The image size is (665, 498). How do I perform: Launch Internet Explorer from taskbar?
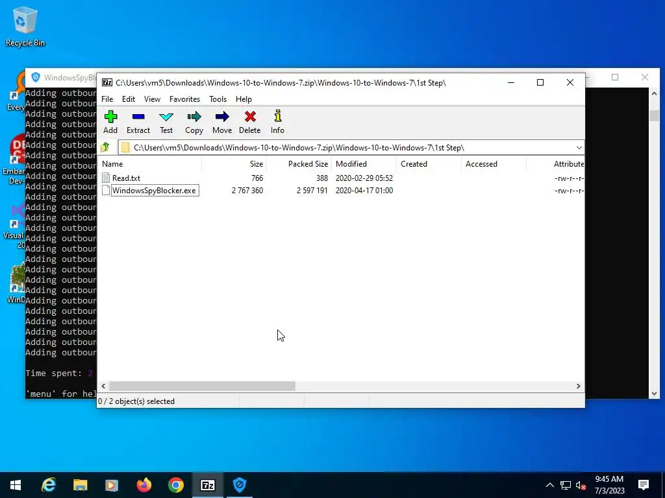48,485
